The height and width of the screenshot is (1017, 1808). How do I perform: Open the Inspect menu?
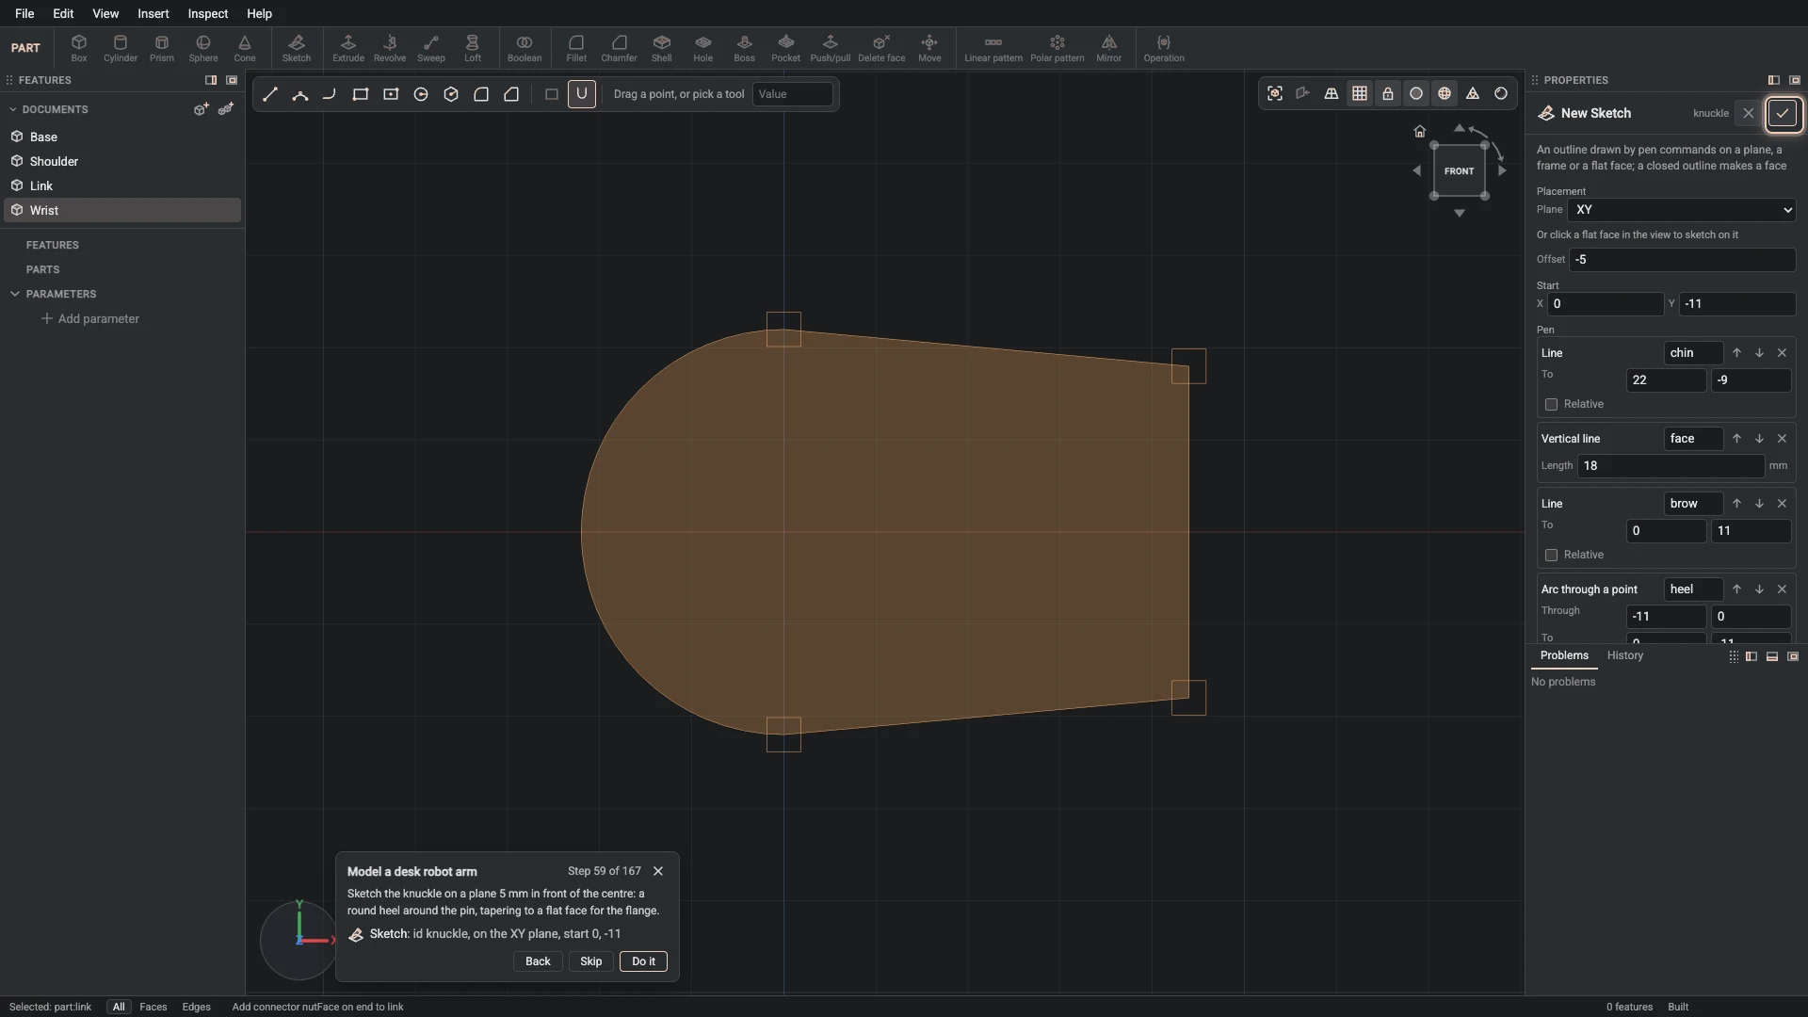208,13
